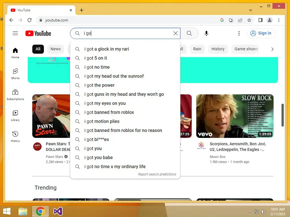
Task: Click the Music Box channel avatar
Action: pyautogui.click(x=201, y=146)
